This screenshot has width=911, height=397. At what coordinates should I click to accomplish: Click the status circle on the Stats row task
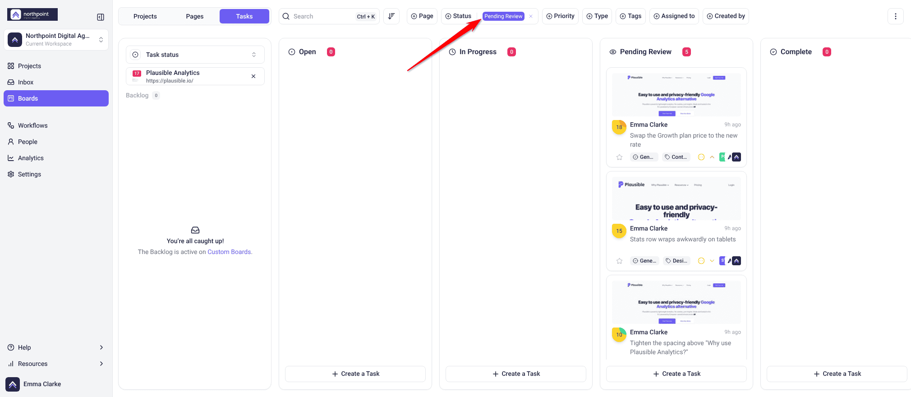coord(701,261)
